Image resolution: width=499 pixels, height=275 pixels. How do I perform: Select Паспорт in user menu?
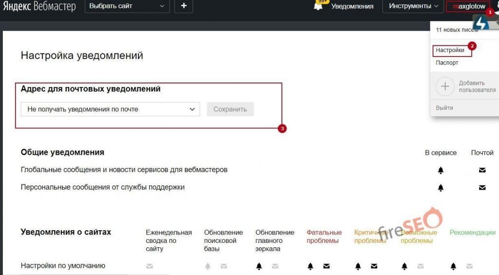pyautogui.click(x=447, y=63)
